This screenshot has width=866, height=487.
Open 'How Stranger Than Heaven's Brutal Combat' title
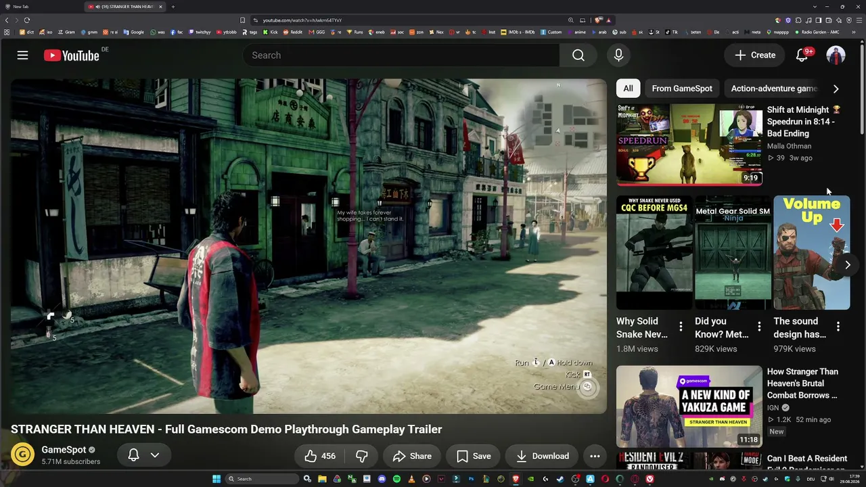[x=802, y=384]
